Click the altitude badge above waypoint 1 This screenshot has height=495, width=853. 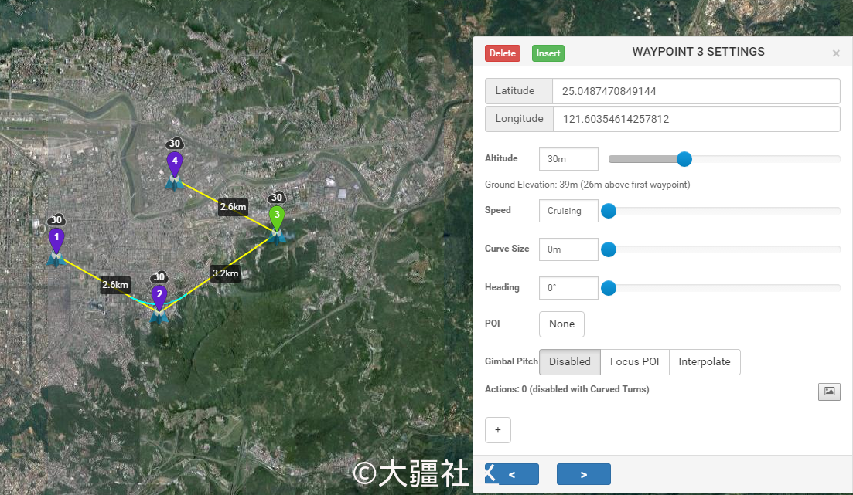coord(56,219)
